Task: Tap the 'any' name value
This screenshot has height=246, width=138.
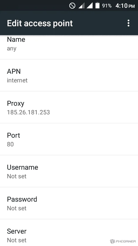Action: 11,49
